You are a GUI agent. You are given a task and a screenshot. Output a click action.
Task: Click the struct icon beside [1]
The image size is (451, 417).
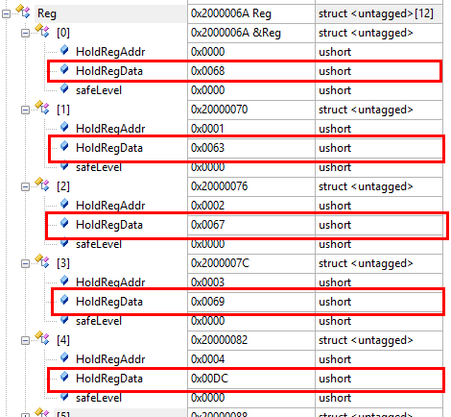(x=42, y=108)
